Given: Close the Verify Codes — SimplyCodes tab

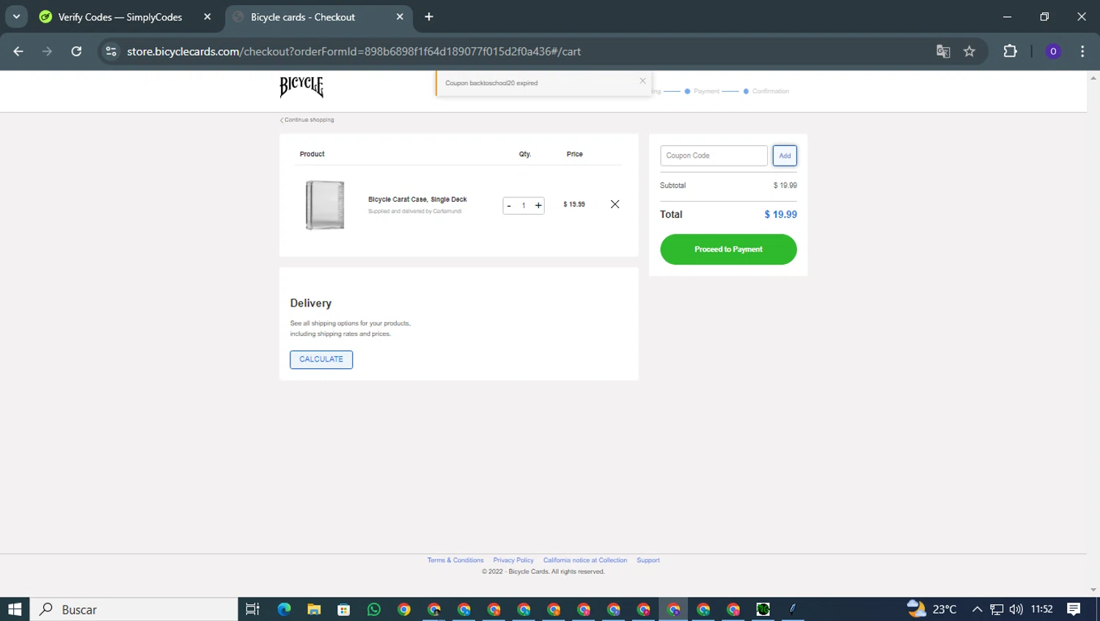Looking at the screenshot, I should point(208,17).
